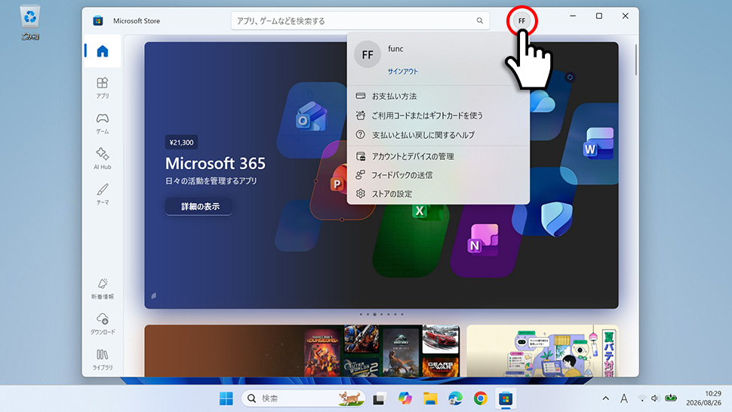Open the アプリ section in sidebar
The width and height of the screenshot is (732, 412).
(x=102, y=88)
